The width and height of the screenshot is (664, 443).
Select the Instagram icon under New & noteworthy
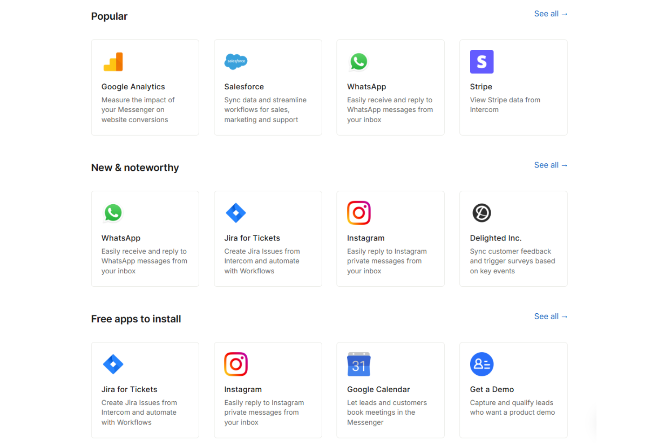[x=358, y=213]
